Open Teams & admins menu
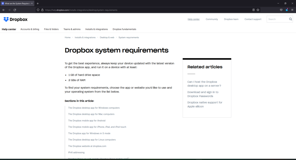This screenshot has width=296, height=160. coord(72,29)
